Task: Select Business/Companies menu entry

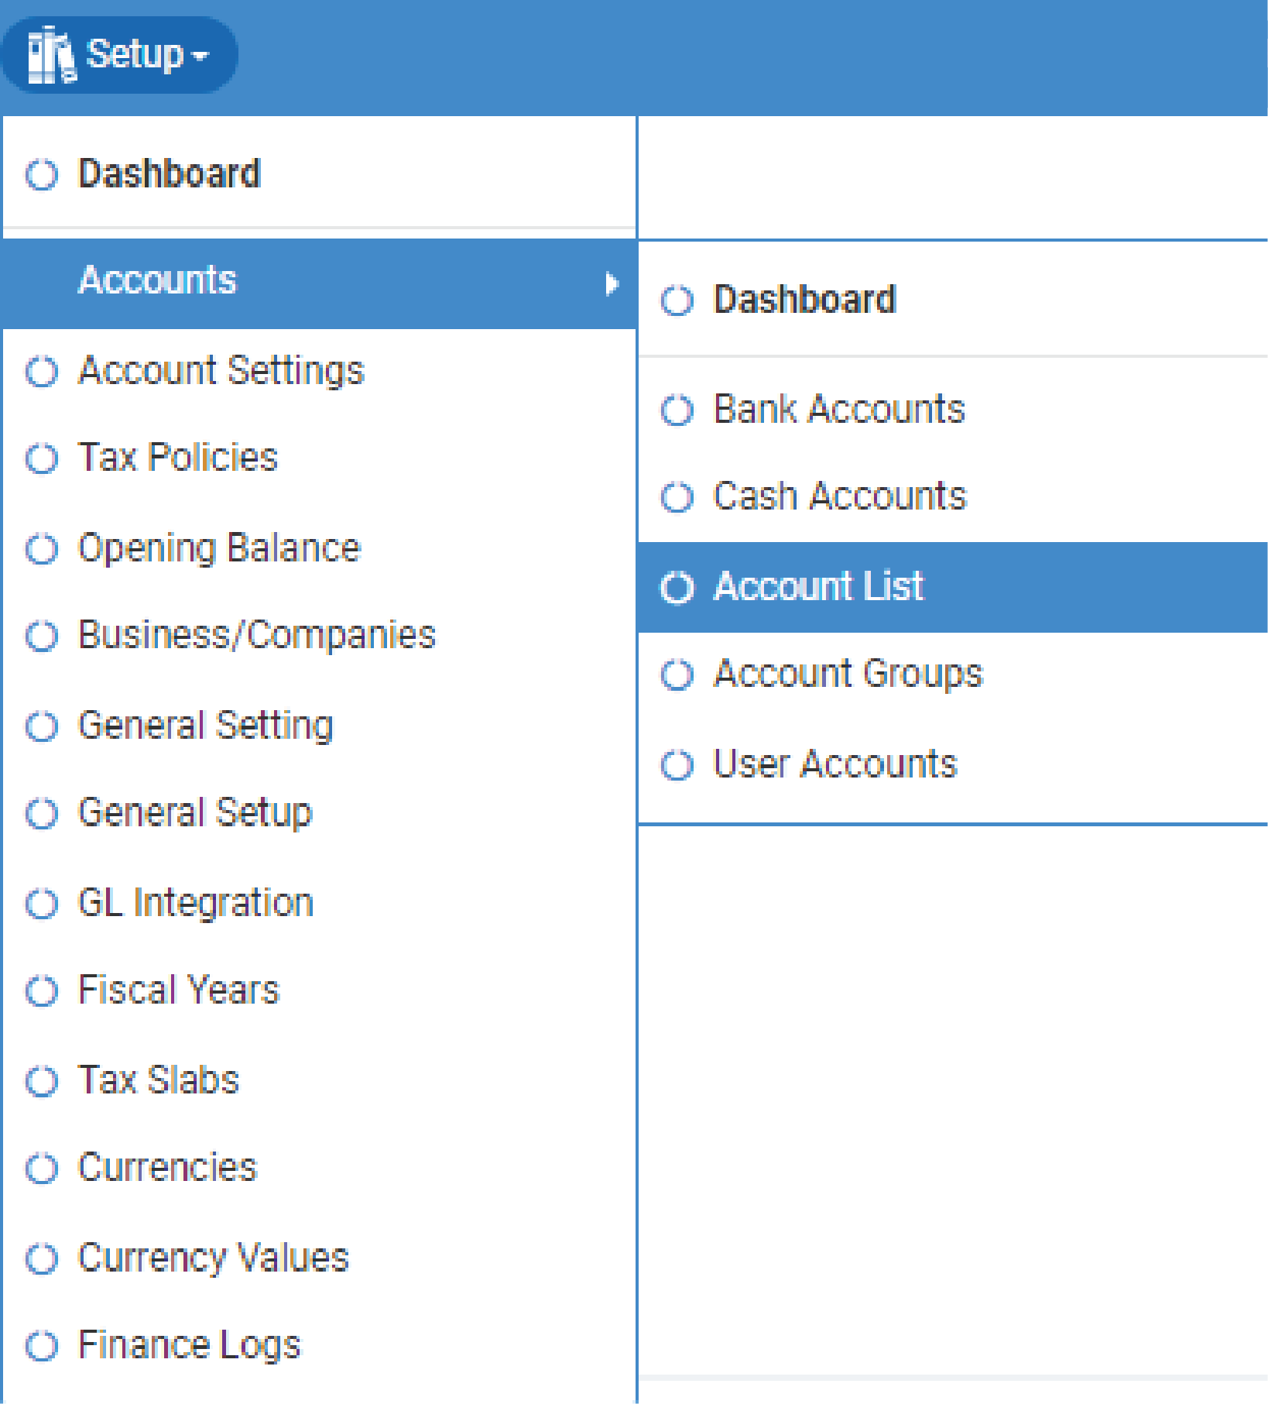Action: [256, 636]
